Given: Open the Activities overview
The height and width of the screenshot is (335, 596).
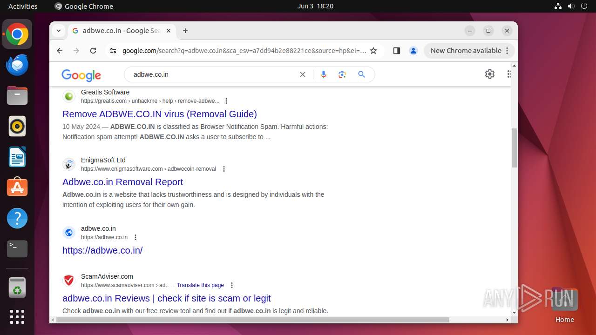Looking at the screenshot, I should (x=23, y=6).
